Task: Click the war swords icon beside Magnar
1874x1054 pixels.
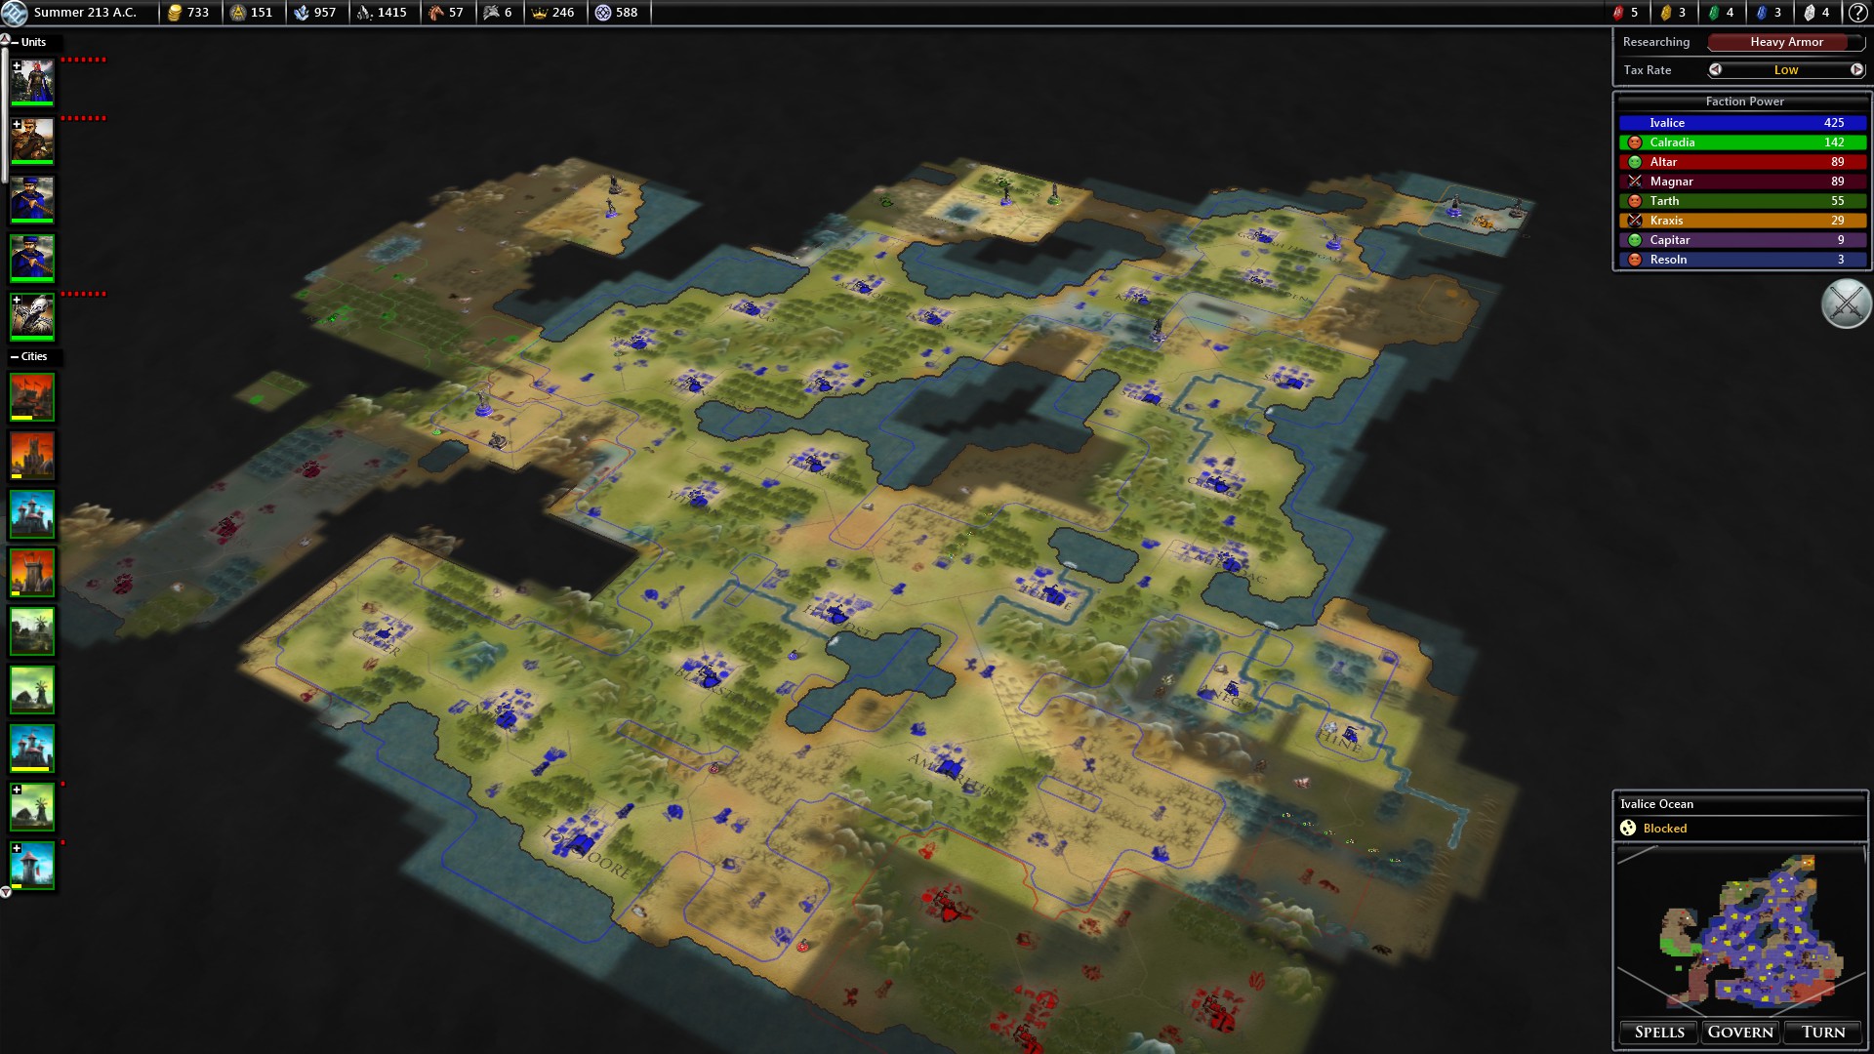Action: pos(1635,182)
